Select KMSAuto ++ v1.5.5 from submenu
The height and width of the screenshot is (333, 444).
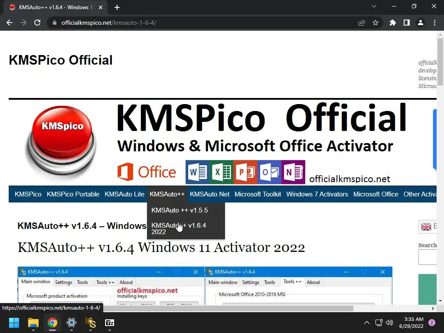(186, 210)
